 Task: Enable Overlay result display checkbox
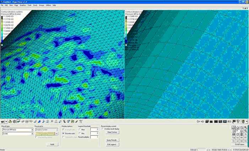pyautogui.click(x=103, y=129)
